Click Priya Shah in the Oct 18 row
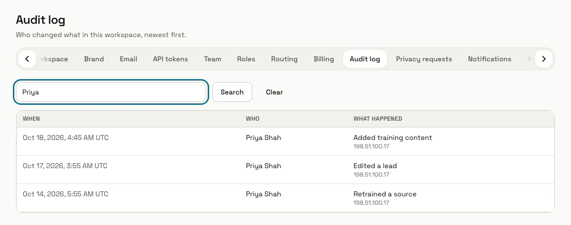This screenshot has width=571, height=225. pyautogui.click(x=263, y=138)
